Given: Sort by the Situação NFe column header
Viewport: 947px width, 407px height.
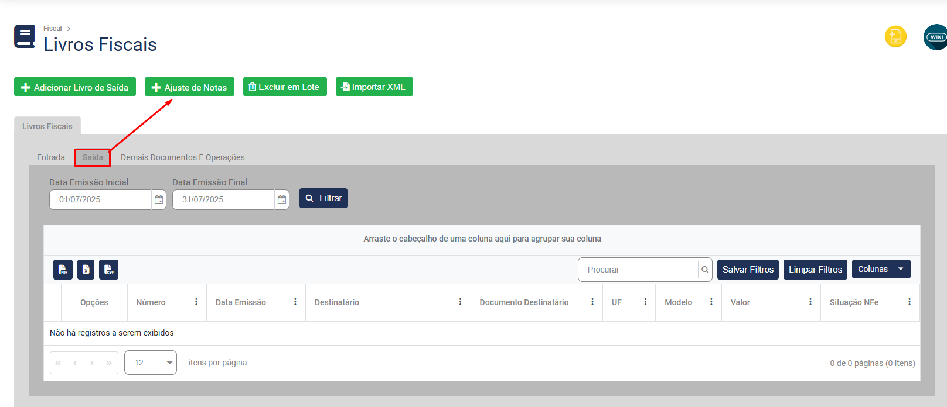Looking at the screenshot, I should (854, 302).
